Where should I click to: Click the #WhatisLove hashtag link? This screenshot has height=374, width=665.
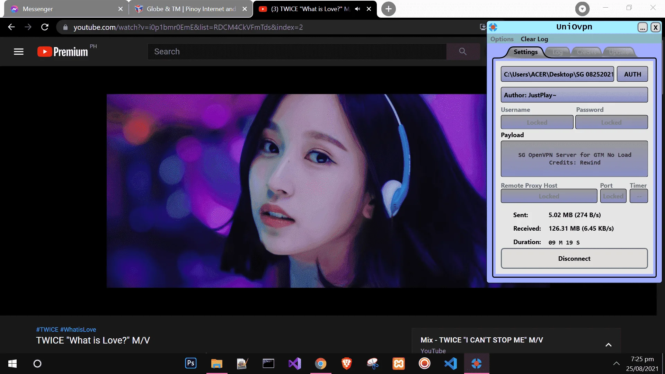78,330
